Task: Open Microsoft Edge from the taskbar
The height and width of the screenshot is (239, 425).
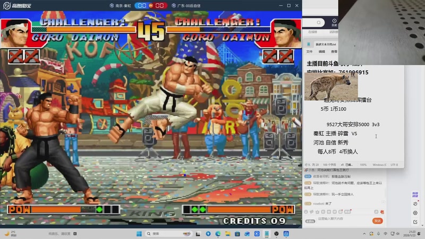Action: [218, 234]
